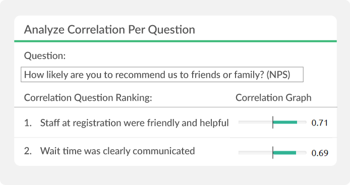Click the 'Analyze Correlation Per Question' title
Viewport: 350px width, 185px height.
[x=109, y=29]
